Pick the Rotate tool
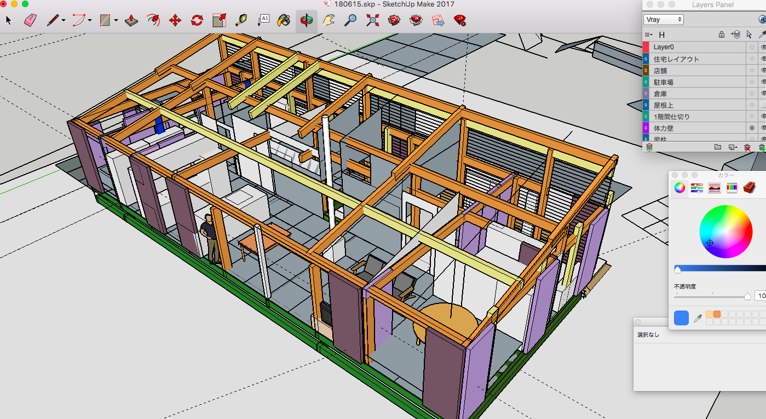Screen dimensions: 766x419 [x=197, y=21]
